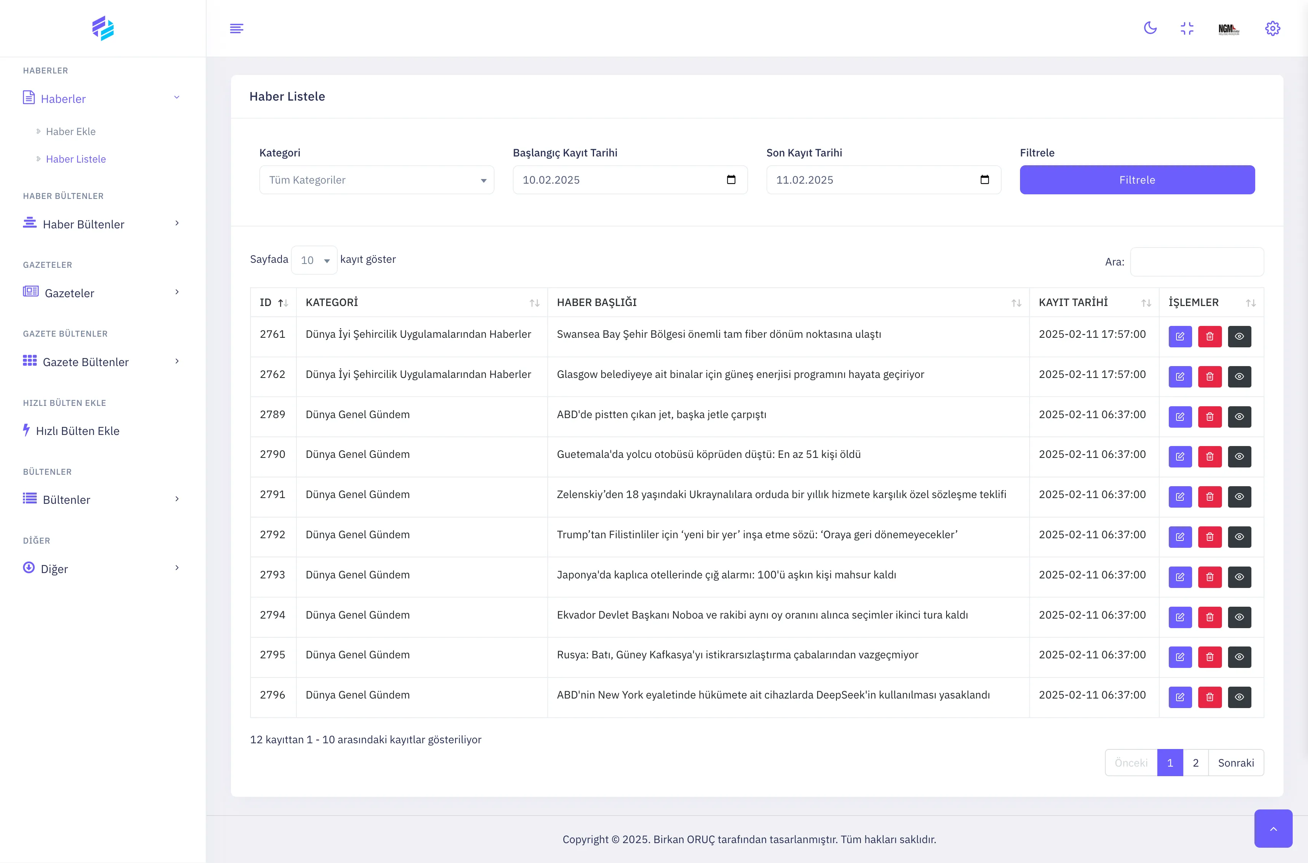The width and height of the screenshot is (1308, 863).
Task: Exit fullscreen with the collapse icon
Action: 1187,28
